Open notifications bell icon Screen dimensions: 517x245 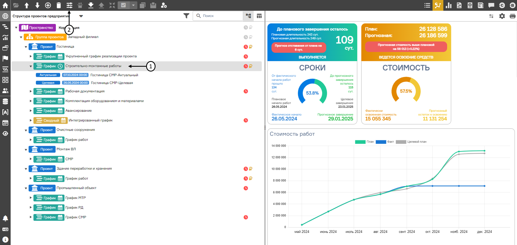[x=5, y=218]
